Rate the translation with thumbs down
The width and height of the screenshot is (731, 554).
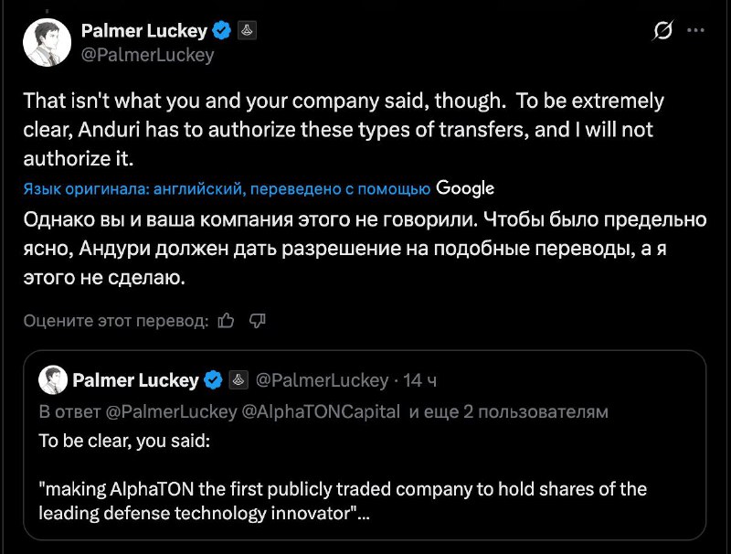(256, 320)
